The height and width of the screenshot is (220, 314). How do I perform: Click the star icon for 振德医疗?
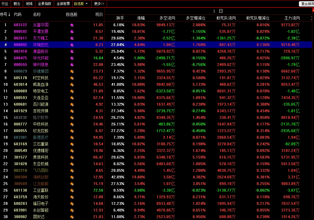tap(72, 137)
